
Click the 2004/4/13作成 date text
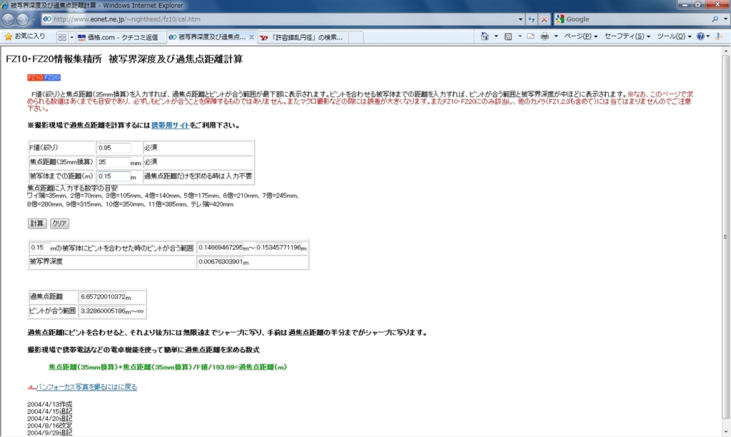pos(49,404)
